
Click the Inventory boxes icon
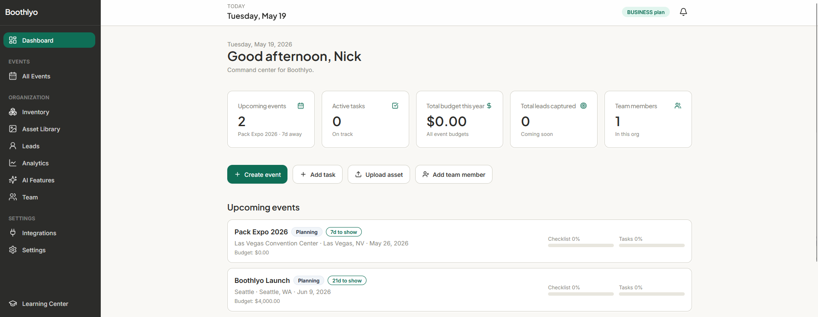click(x=13, y=112)
